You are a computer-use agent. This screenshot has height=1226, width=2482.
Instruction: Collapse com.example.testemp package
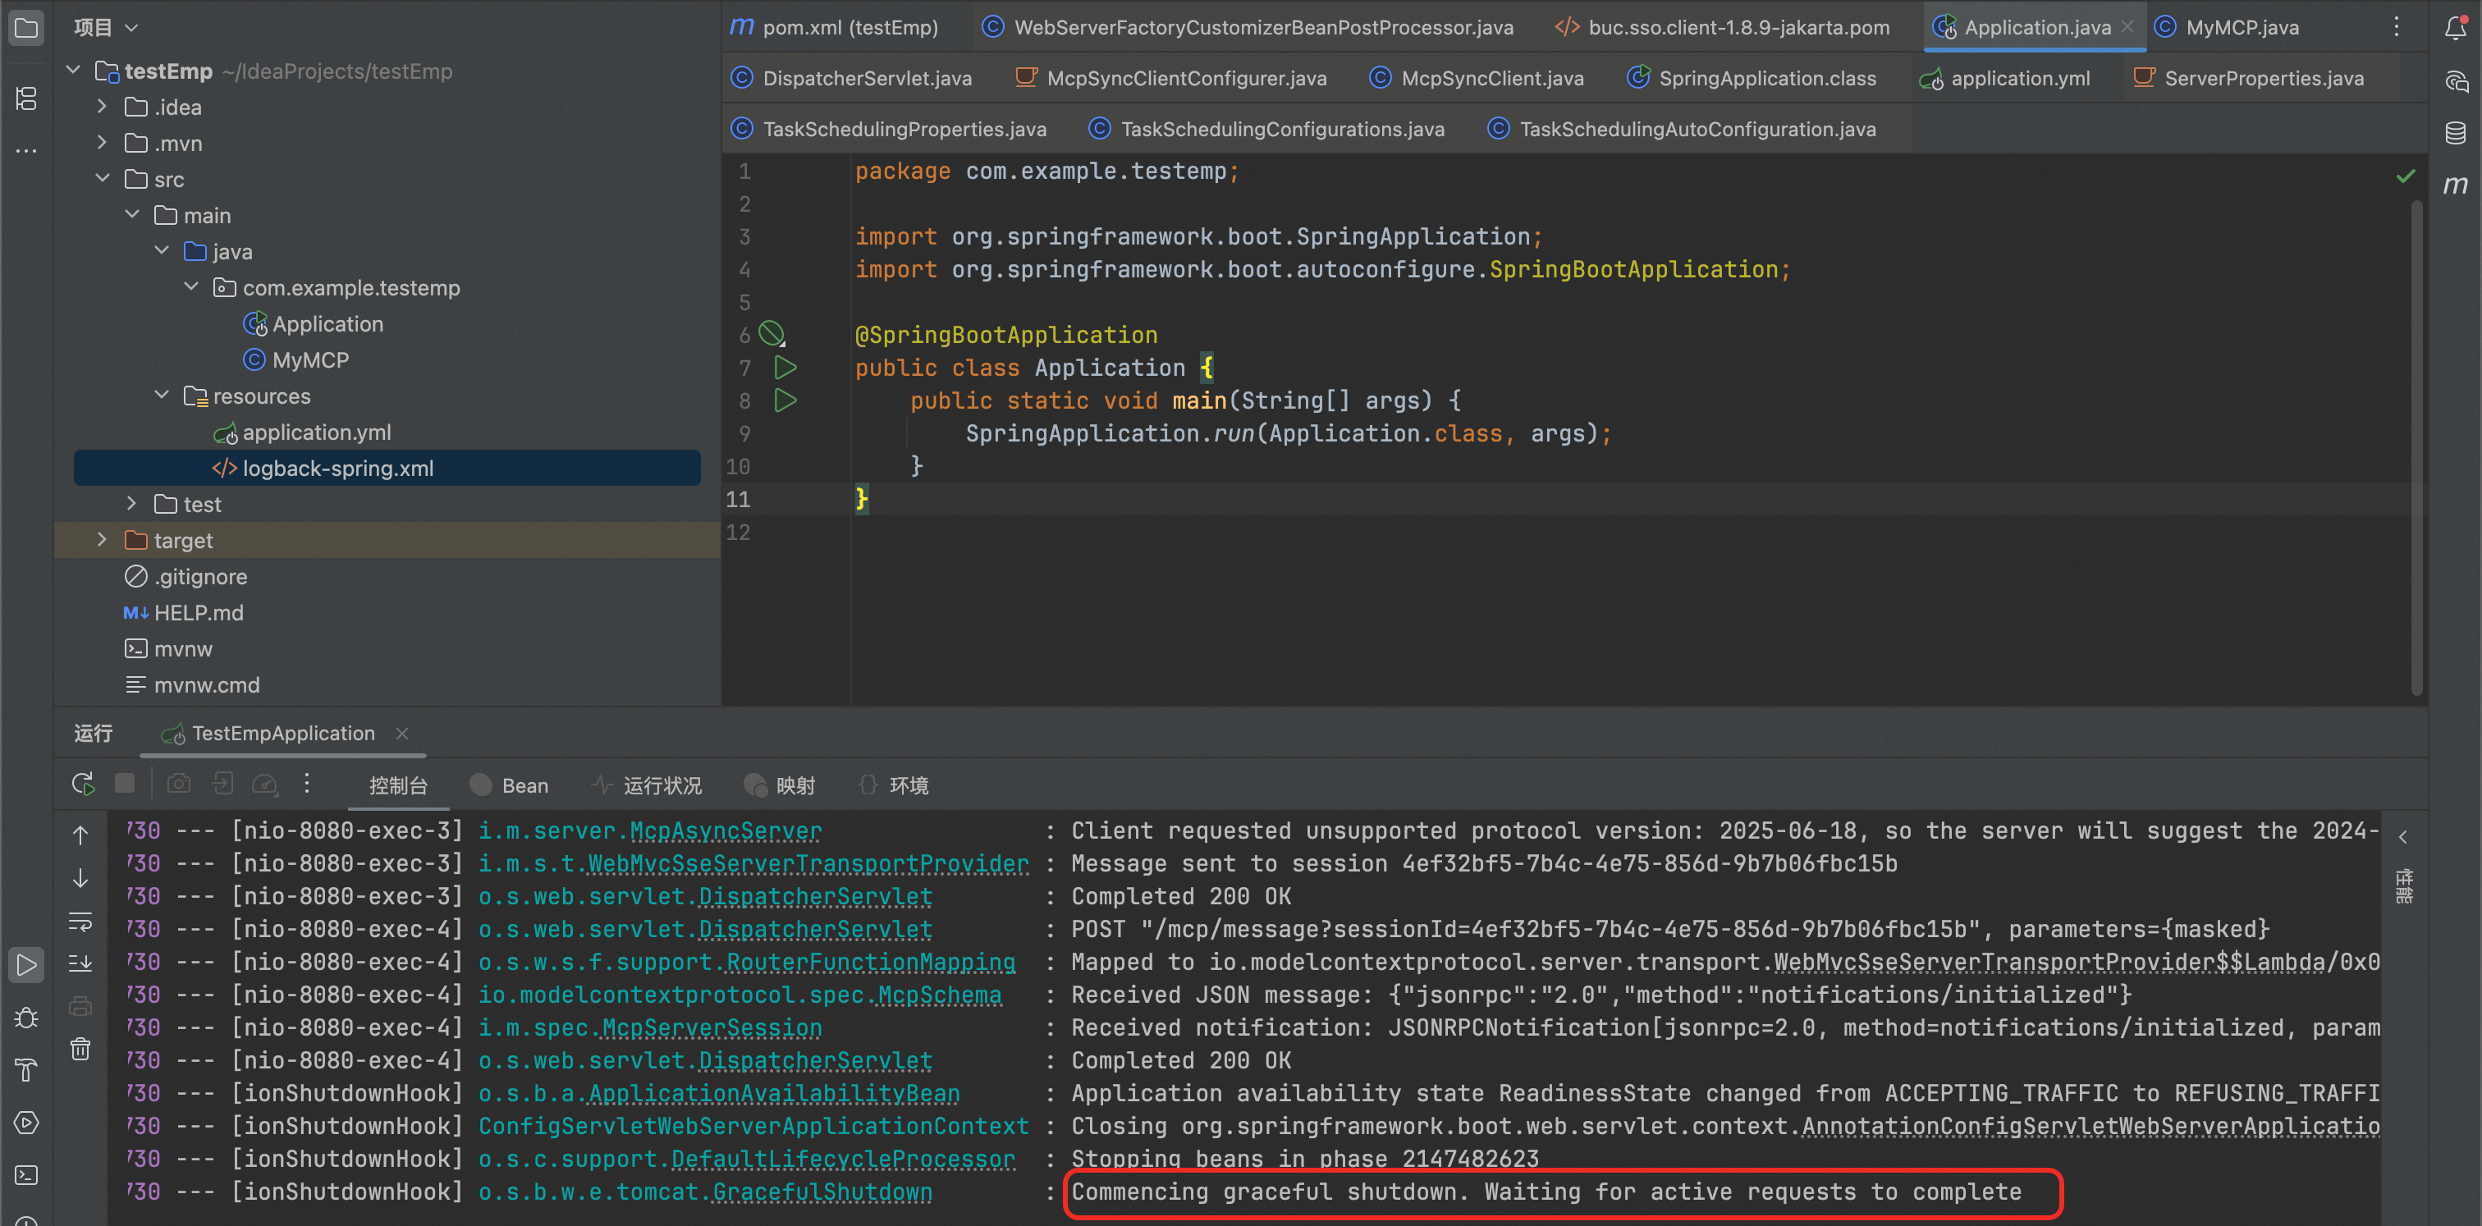190,287
